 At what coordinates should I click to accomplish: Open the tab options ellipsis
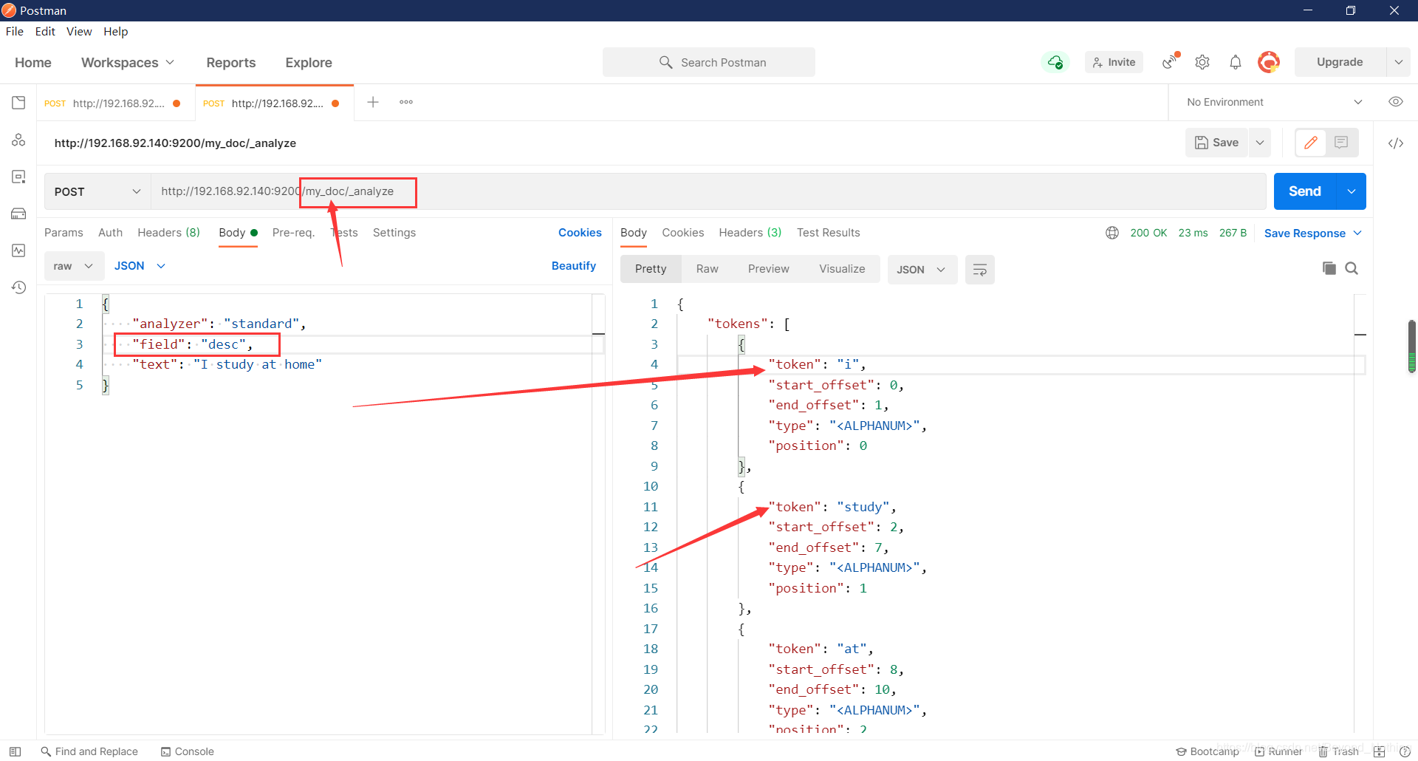[x=406, y=102]
